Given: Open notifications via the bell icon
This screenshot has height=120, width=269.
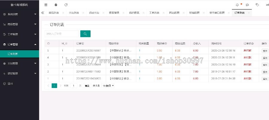Looking at the screenshot, I should coord(237,5).
